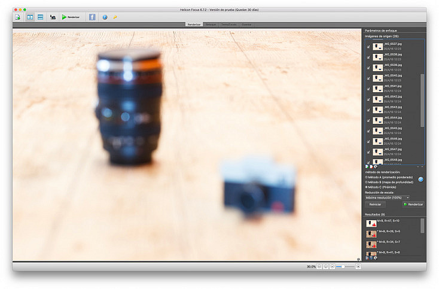This screenshot has width=439, height=289.
Task: Click file name _MG_6542.jpg
Action: 393,96
